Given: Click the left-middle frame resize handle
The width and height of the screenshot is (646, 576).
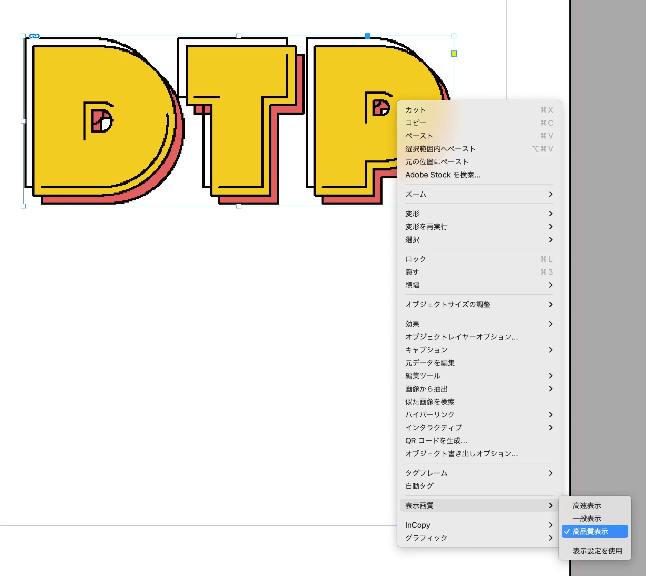Looking at the screenshot, I should coord(23,121).
